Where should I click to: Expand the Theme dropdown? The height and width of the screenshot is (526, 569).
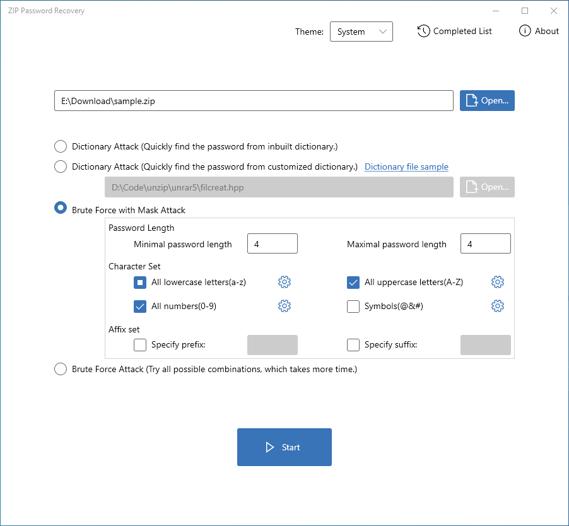[361, 32]
